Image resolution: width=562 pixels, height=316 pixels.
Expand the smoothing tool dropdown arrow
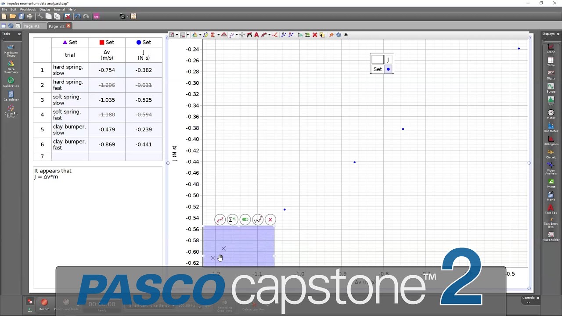pyautogui.click(x=269, y=35)
